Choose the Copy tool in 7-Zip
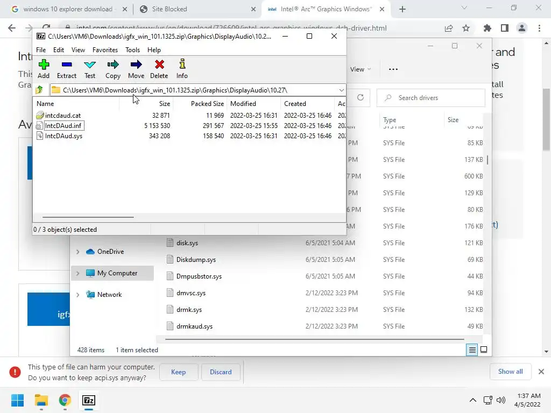This screenshot has height=413, width=551. click(113, 69)
